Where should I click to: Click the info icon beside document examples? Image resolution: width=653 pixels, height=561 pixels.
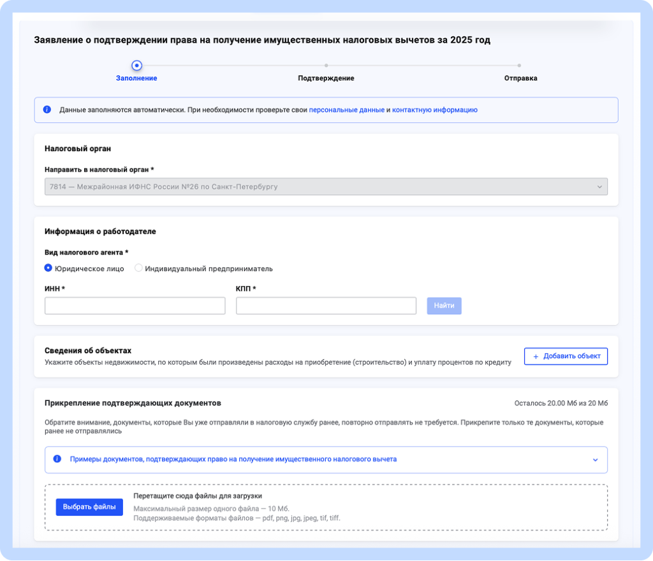57,459
